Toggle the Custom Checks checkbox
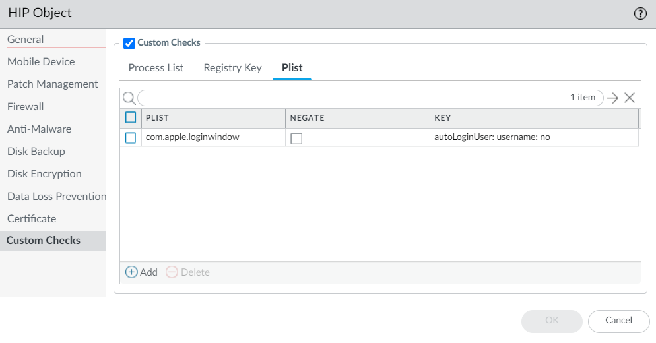 129,44
